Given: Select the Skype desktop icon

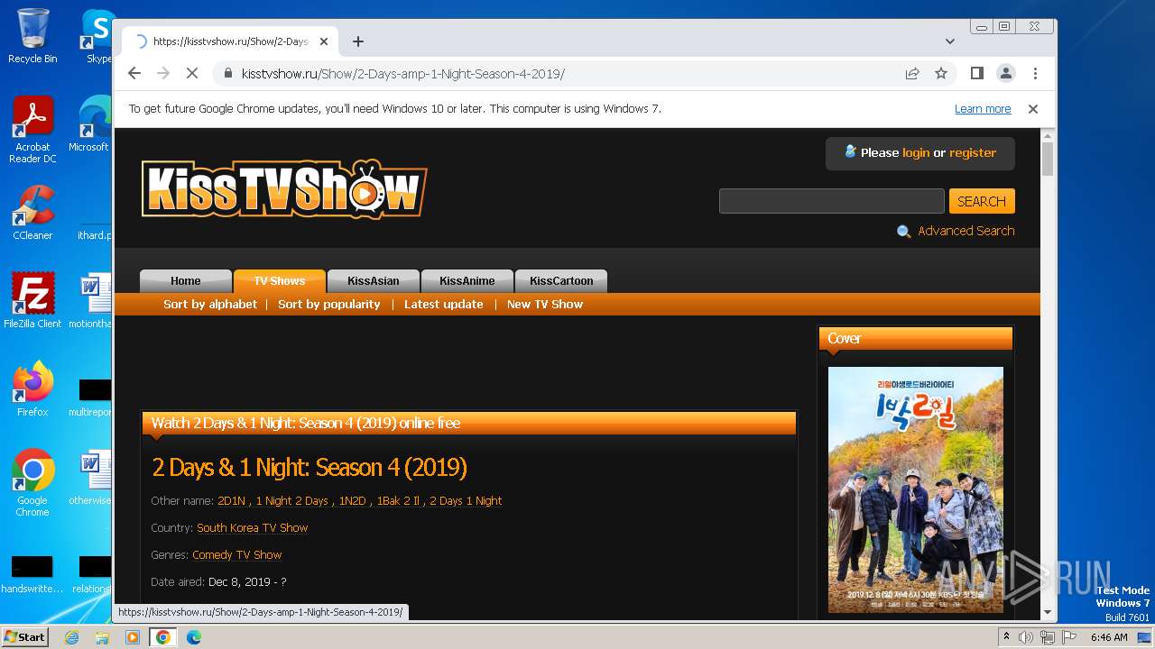Looking at the screenshot, I should [x=97, y=36].
